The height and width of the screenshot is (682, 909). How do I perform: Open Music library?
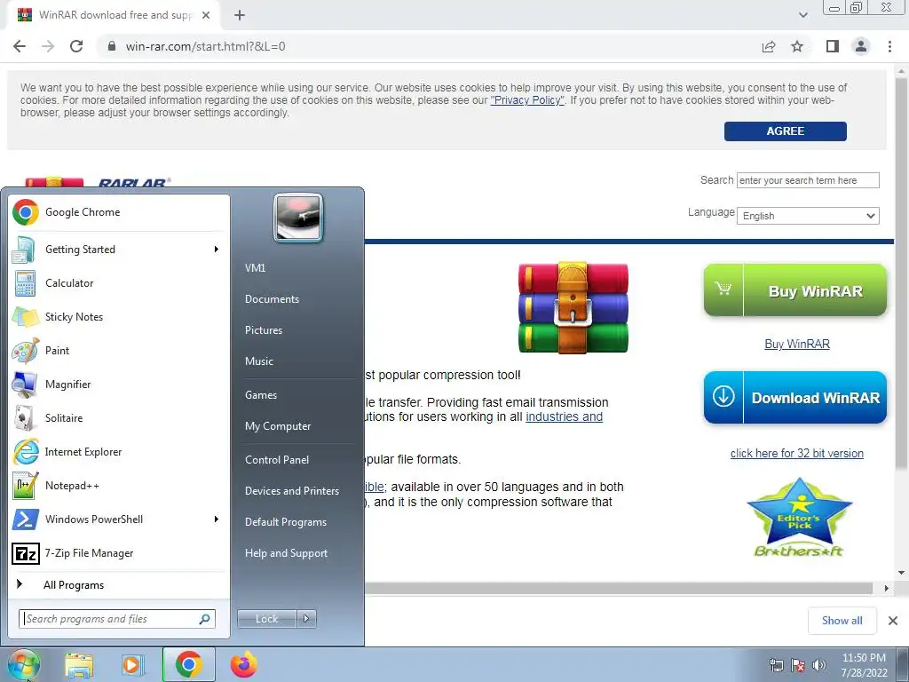pos(259,361)
